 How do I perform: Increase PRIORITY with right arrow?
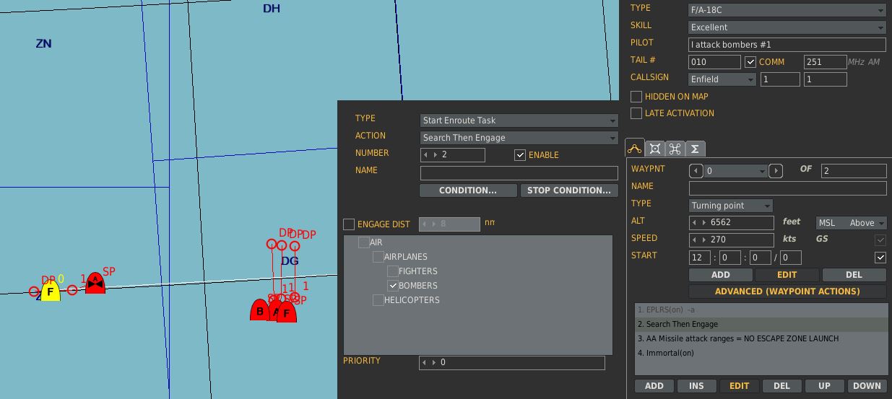click(x=434, y=362)
